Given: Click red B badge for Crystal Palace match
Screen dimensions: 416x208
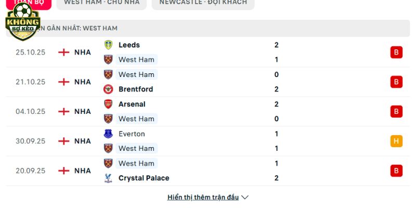Looking at the screenshot, I should pyautogui.click(x=396, y=171).
